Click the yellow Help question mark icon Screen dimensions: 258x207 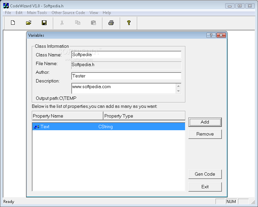[129, 23]
